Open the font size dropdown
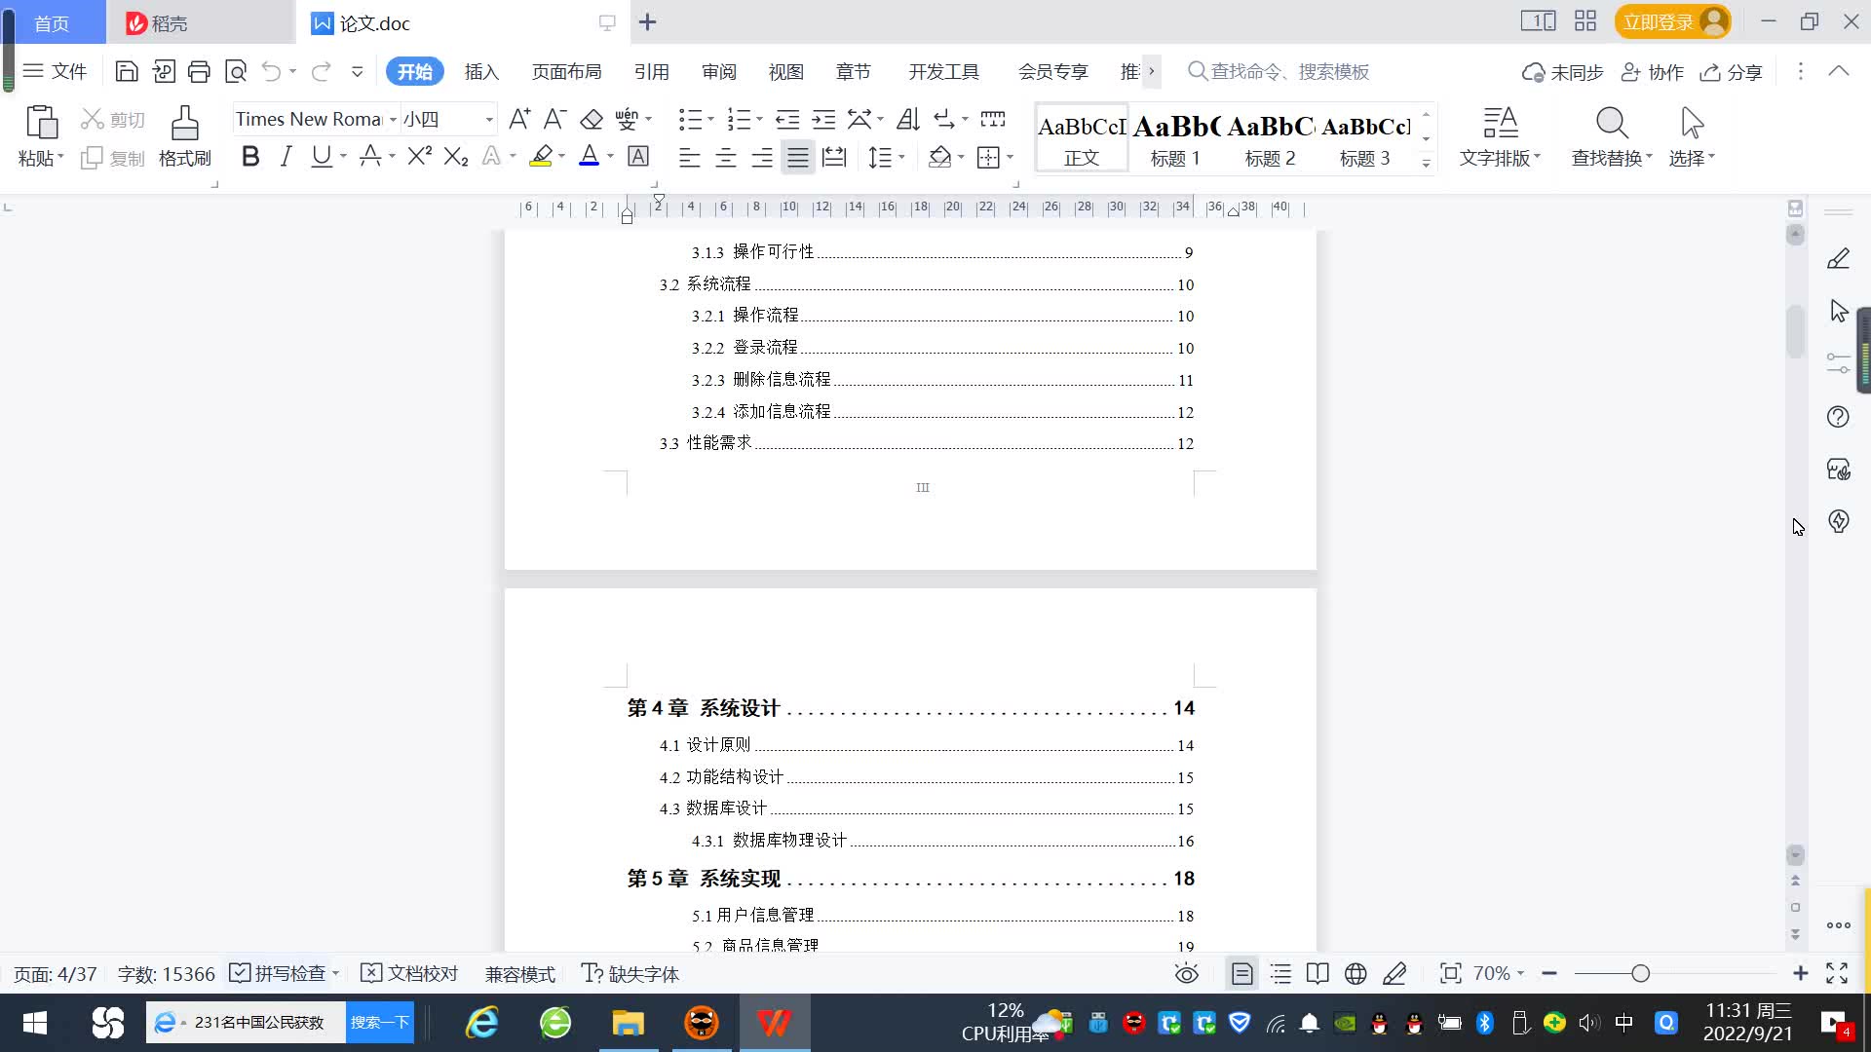The width and height of the screenshot is (1871, 1052). [x=489, y=119]
